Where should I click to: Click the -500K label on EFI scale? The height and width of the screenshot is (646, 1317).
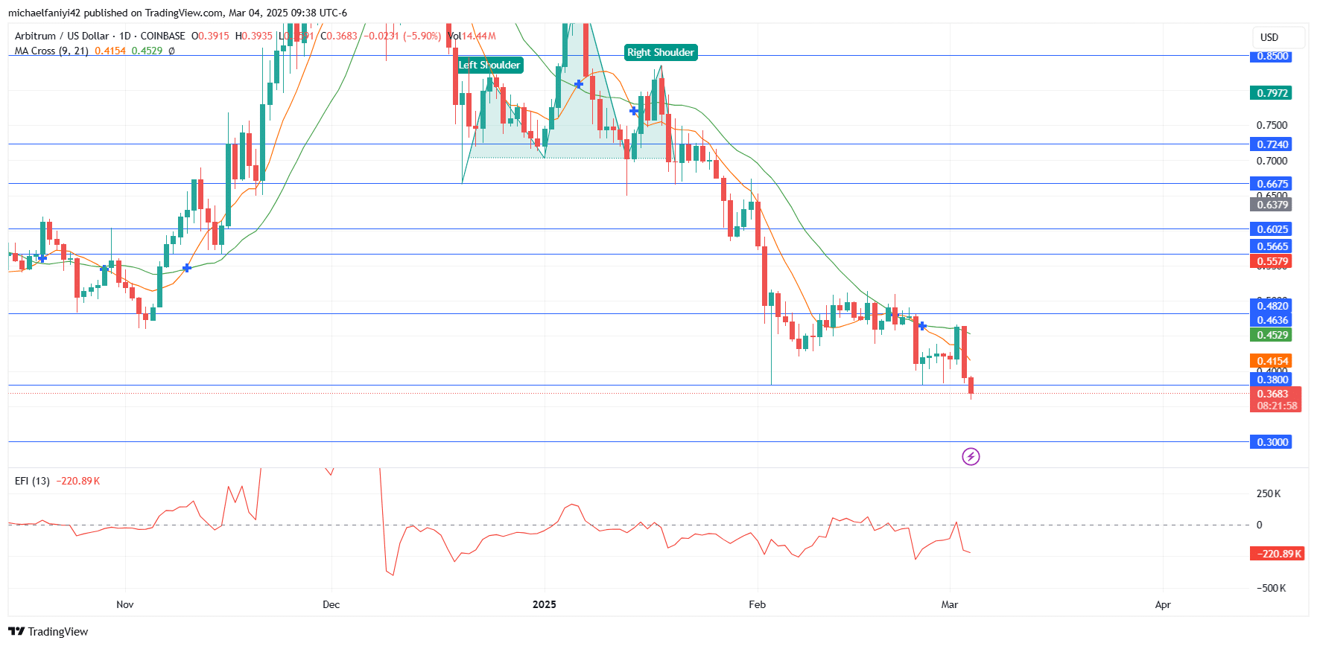click(x=1271, y=588)
